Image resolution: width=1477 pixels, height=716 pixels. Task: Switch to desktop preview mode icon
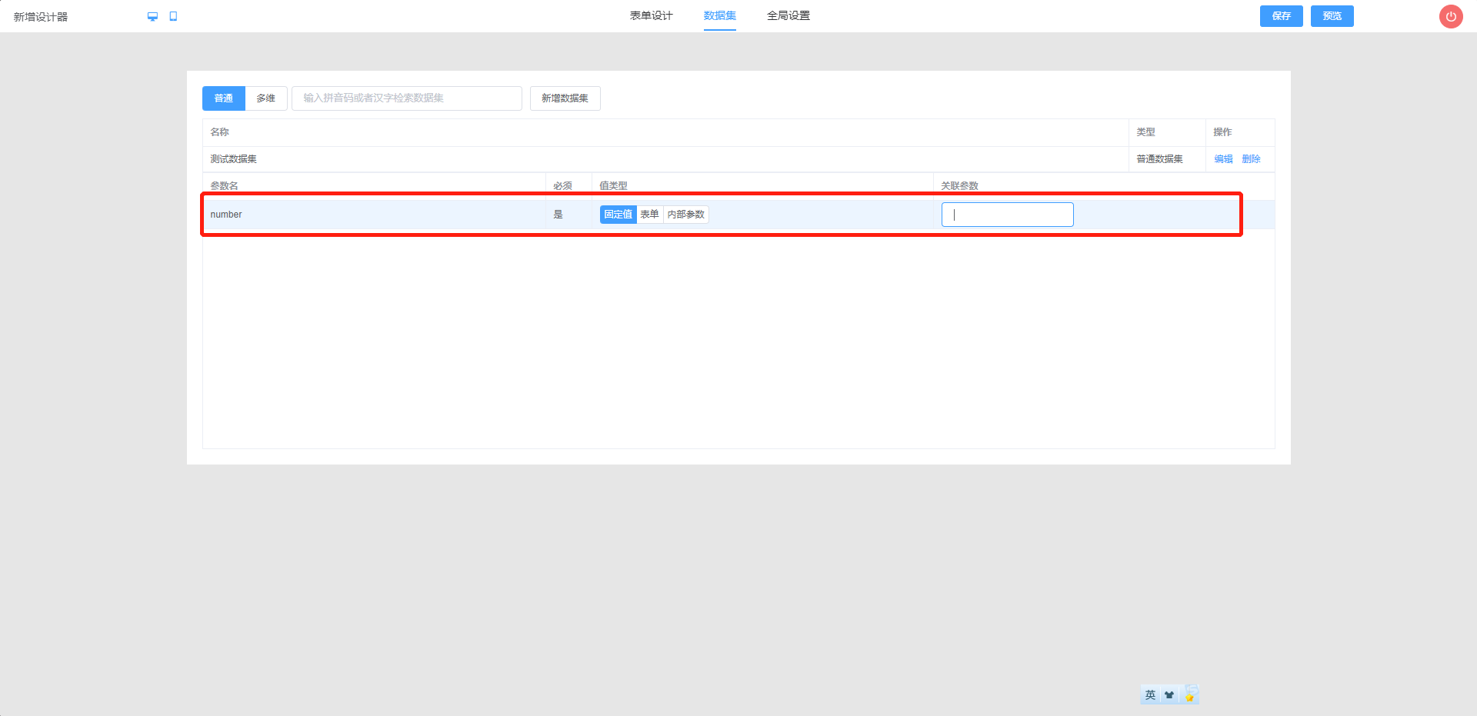(152, 16)
